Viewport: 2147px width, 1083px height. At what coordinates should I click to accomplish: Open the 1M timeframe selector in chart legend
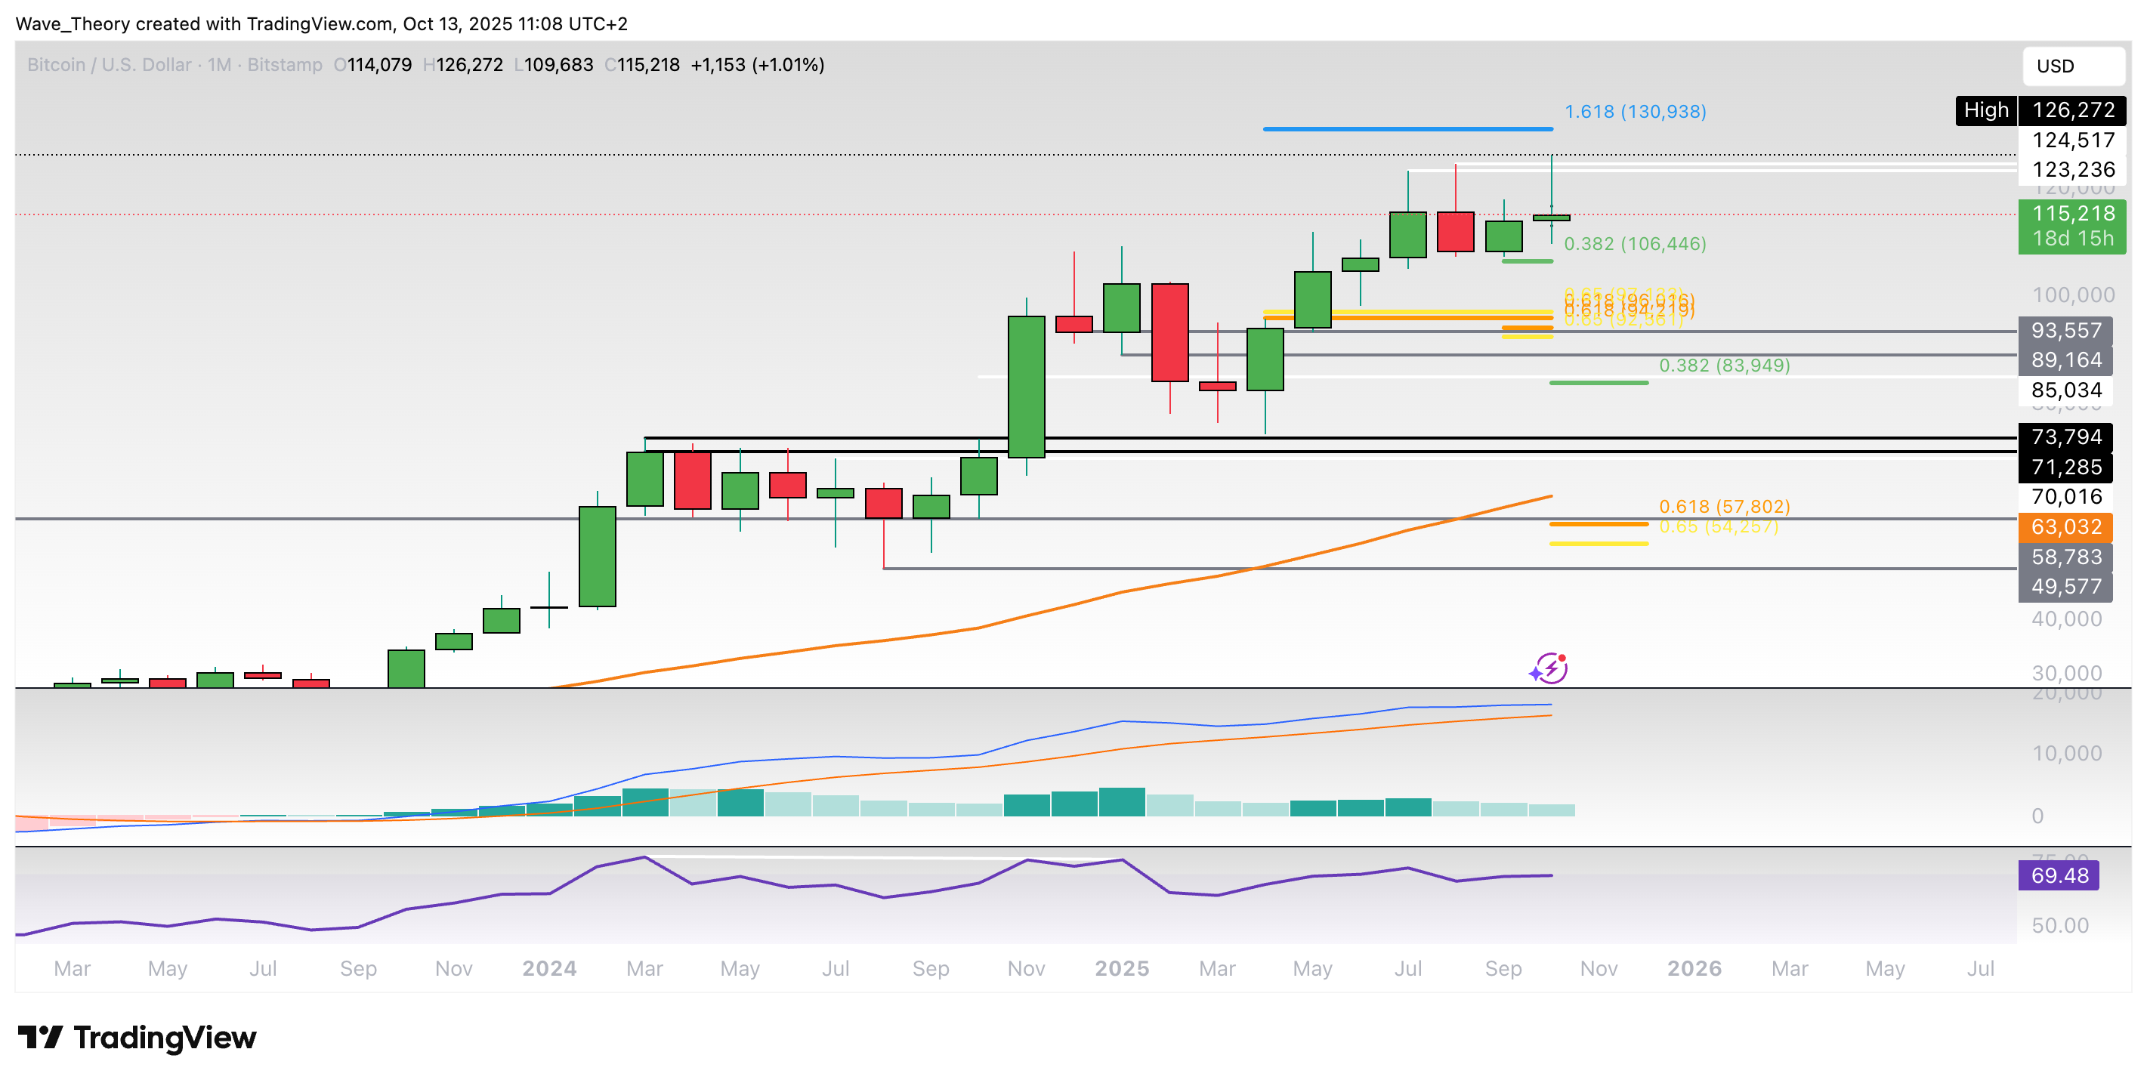point(218,64)
